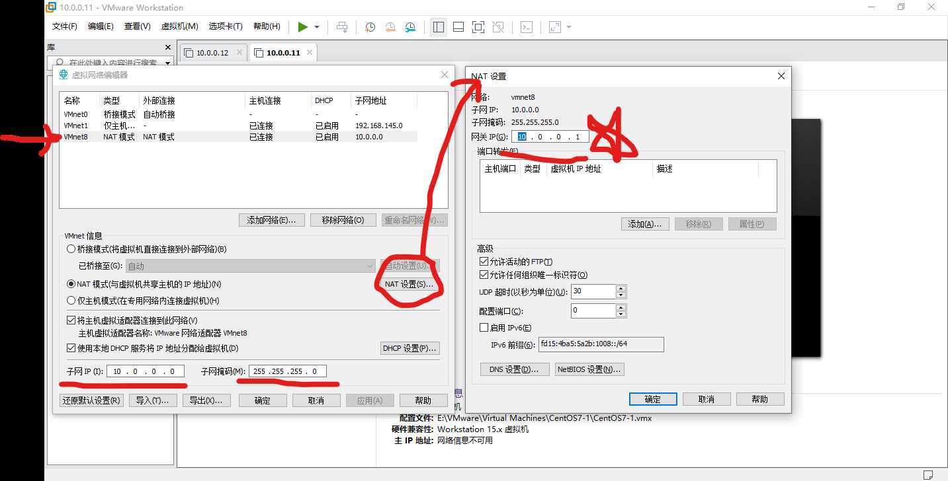Toggle 允许任何组织唯一标识符 checkbox
Screen dimensions: 948x481
pos(483,275)
